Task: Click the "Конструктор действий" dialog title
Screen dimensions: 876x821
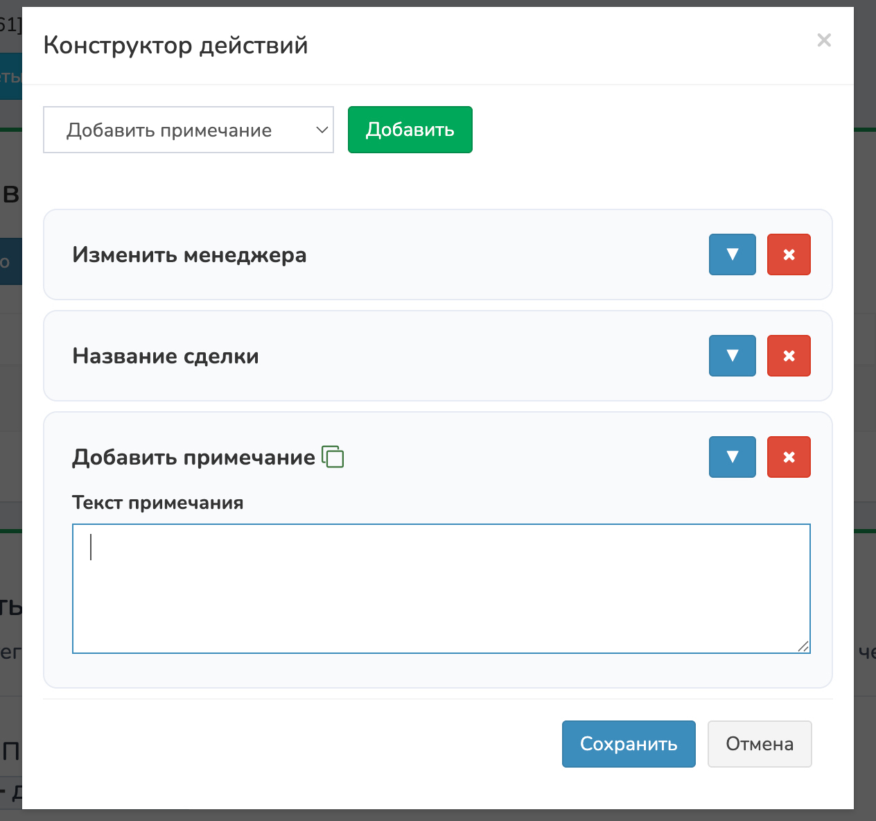Action: (175, 46)
